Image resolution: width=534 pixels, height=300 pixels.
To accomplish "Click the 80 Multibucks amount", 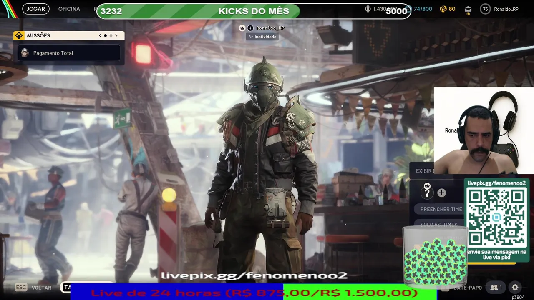I will click(452, 9).
